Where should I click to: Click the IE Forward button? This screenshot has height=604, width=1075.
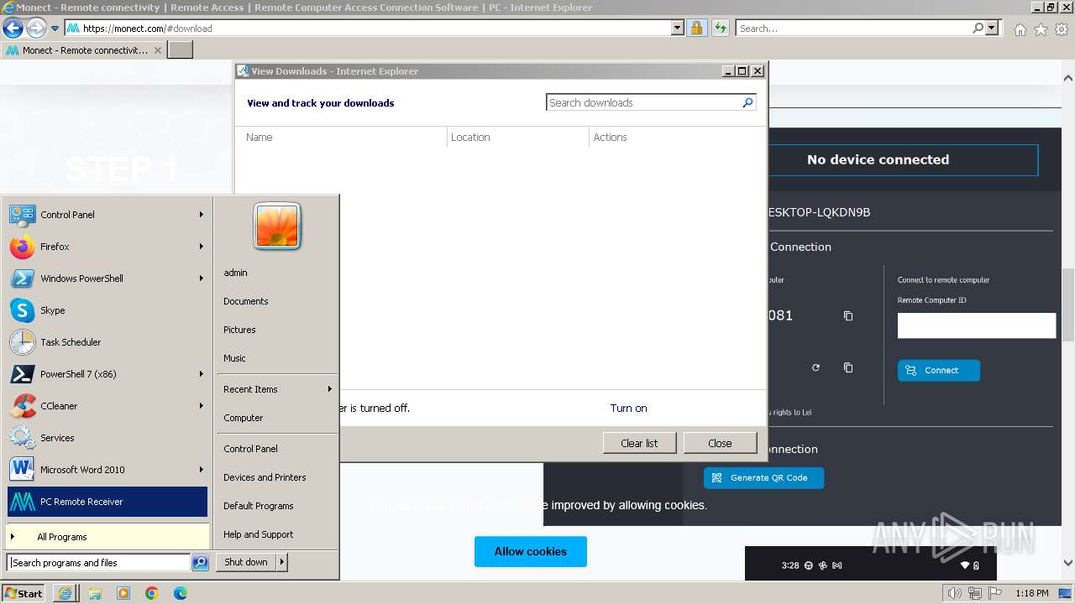tap(35, 29)
